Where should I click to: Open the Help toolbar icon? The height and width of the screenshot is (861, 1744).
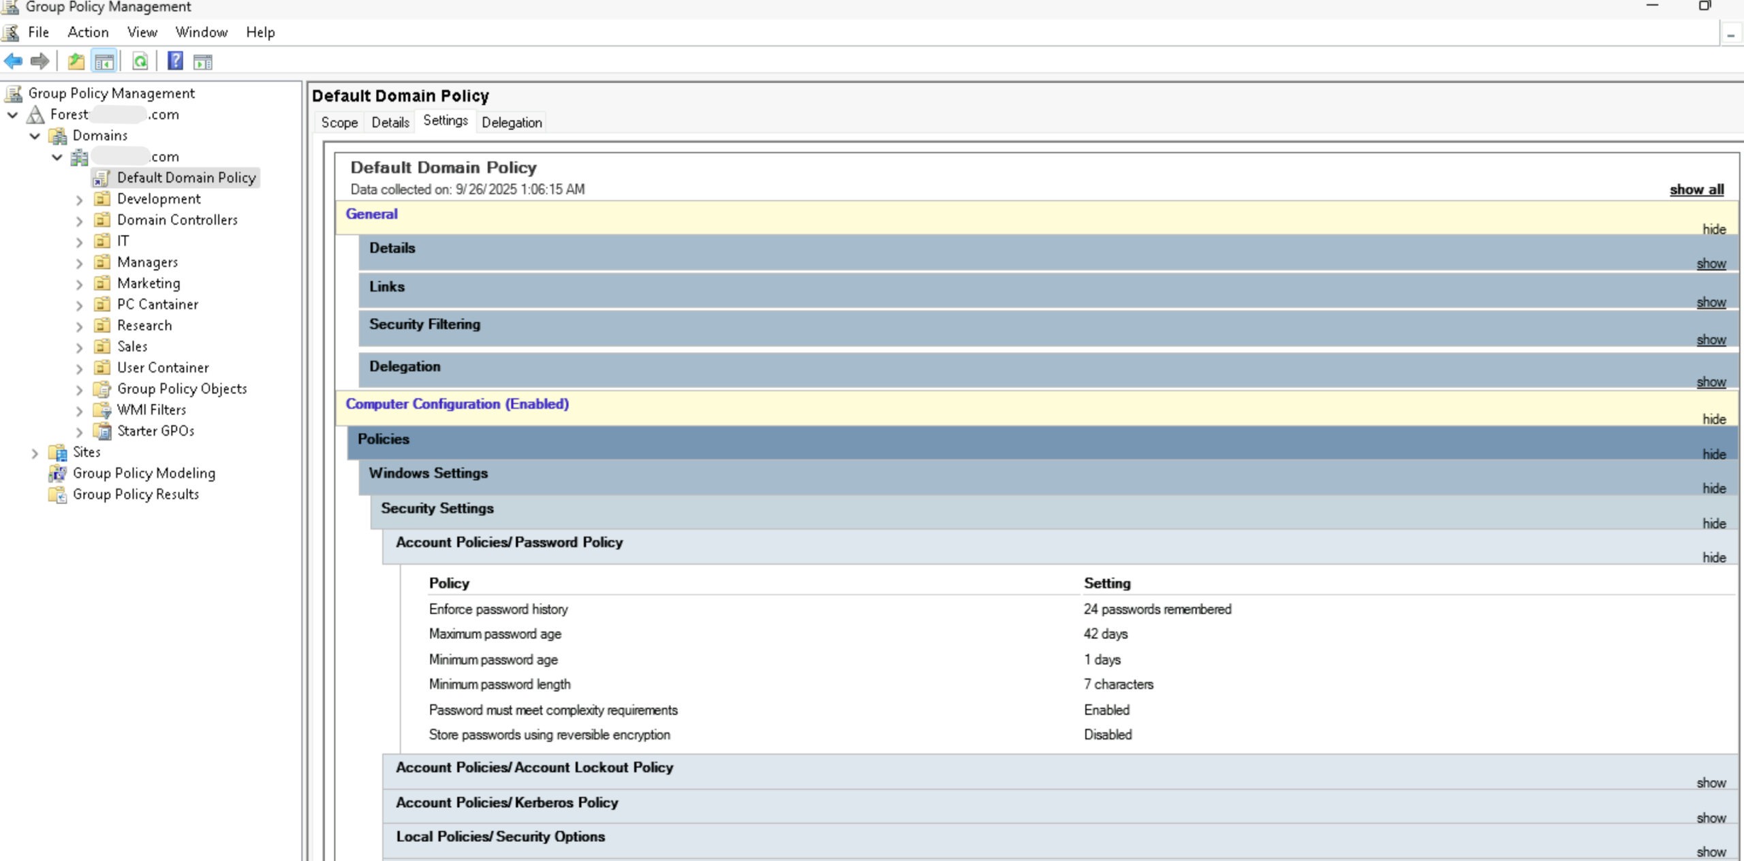point(175,61)
